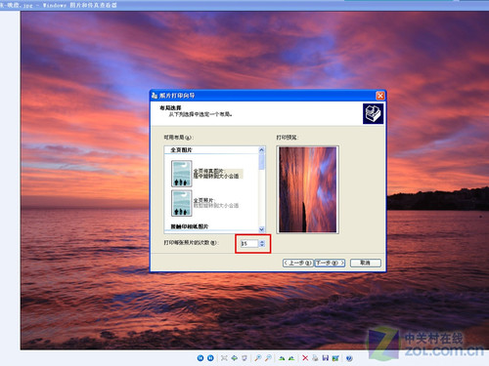The image size is (489, 366).
Task: Click the wizard printer icon in dialog header
Action: pyautogui.click(x=373, y=113)
